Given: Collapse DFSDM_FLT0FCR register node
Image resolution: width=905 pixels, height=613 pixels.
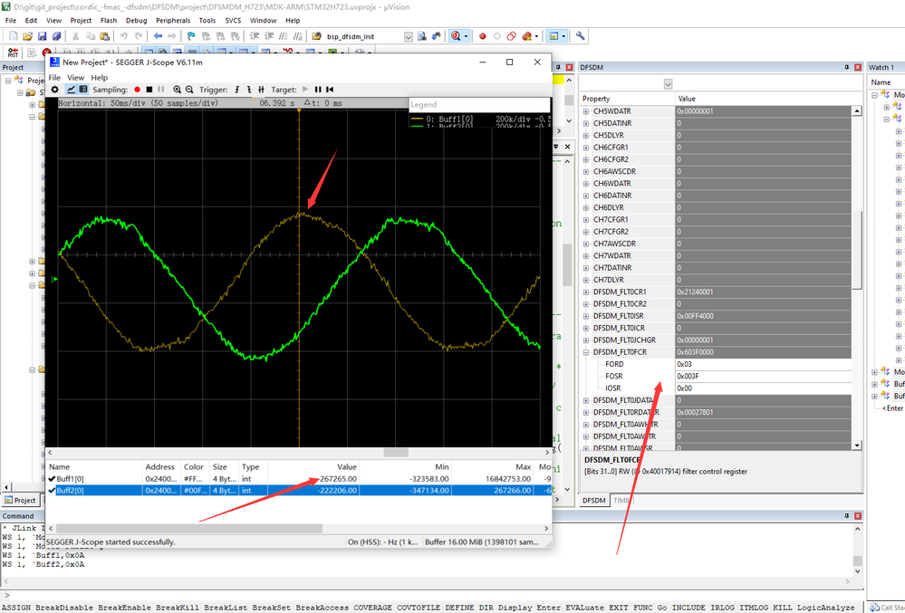Looking at the screenshot, I should 586,352.
